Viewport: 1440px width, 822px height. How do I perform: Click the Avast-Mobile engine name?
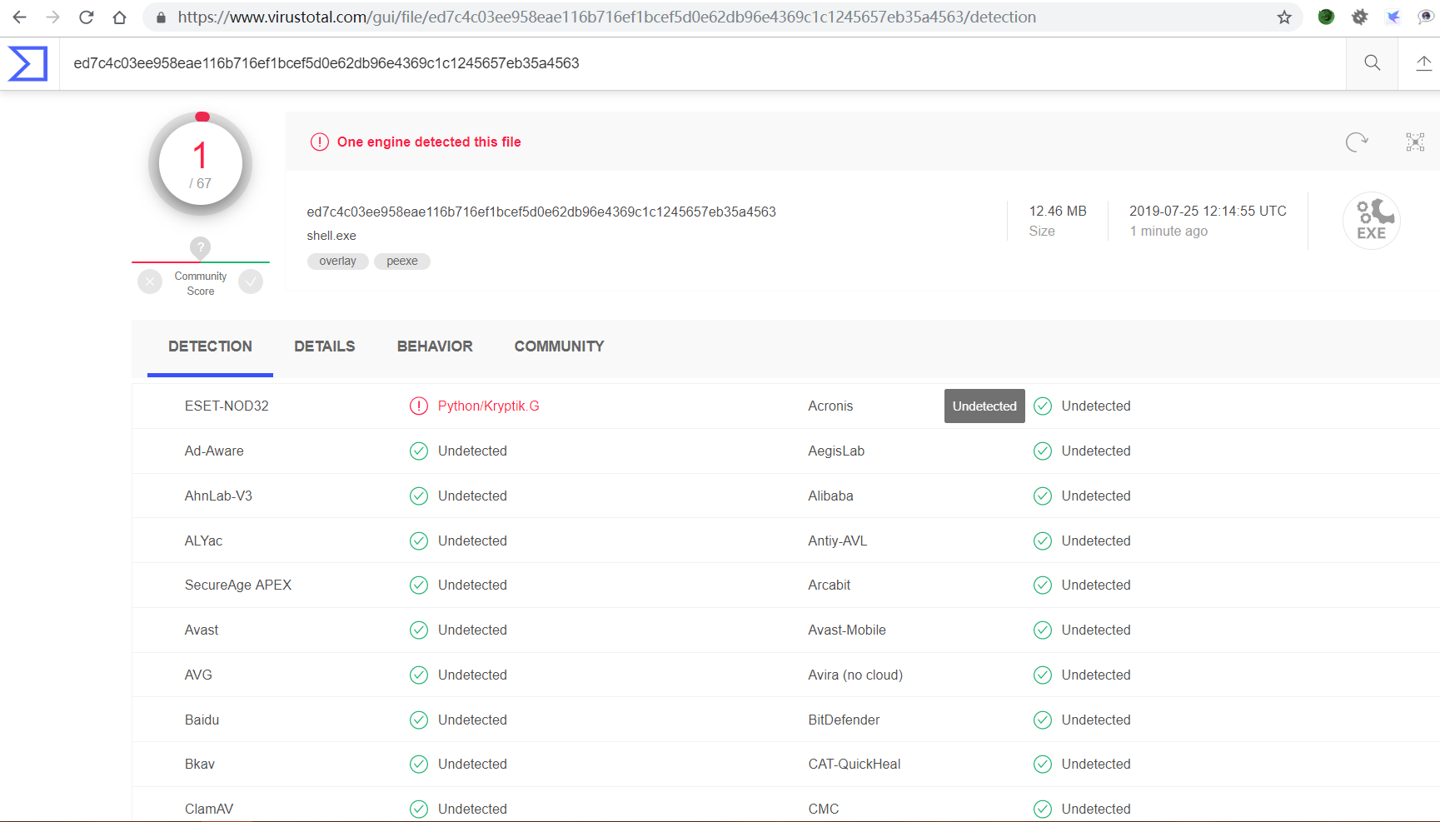(x=847, y=630)
